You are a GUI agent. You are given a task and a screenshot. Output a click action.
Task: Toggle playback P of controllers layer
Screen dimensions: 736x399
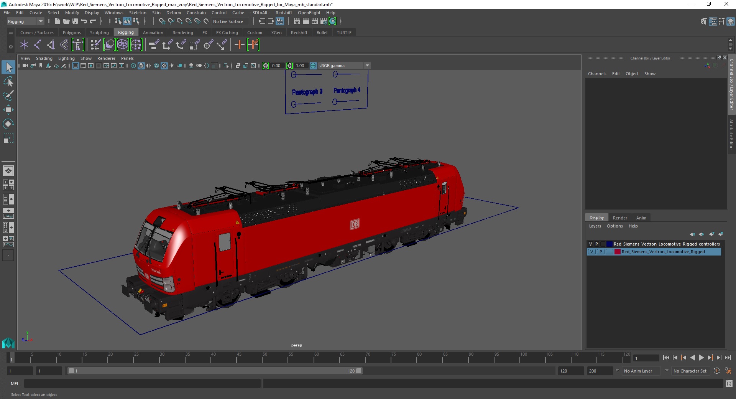tap(596, 244)
